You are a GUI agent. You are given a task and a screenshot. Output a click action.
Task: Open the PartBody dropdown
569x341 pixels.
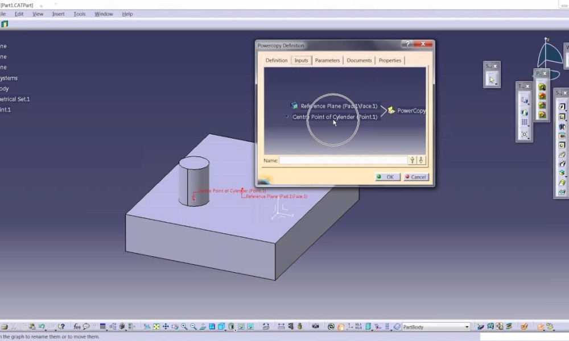point(467,327)
